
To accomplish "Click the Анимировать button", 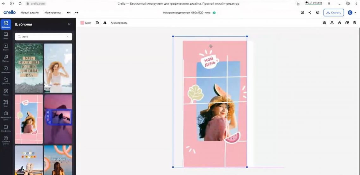I will click(x=119, y=23).
